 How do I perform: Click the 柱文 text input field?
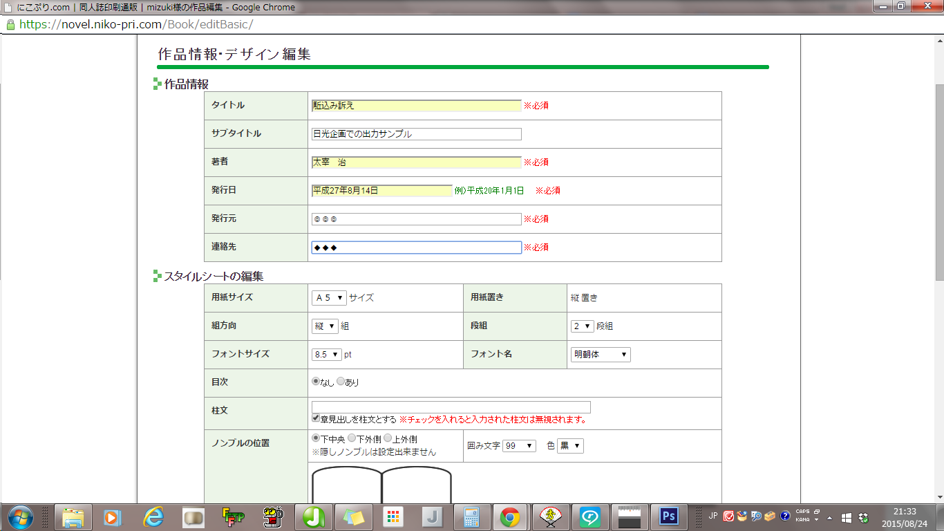click(x=451, y=407)
